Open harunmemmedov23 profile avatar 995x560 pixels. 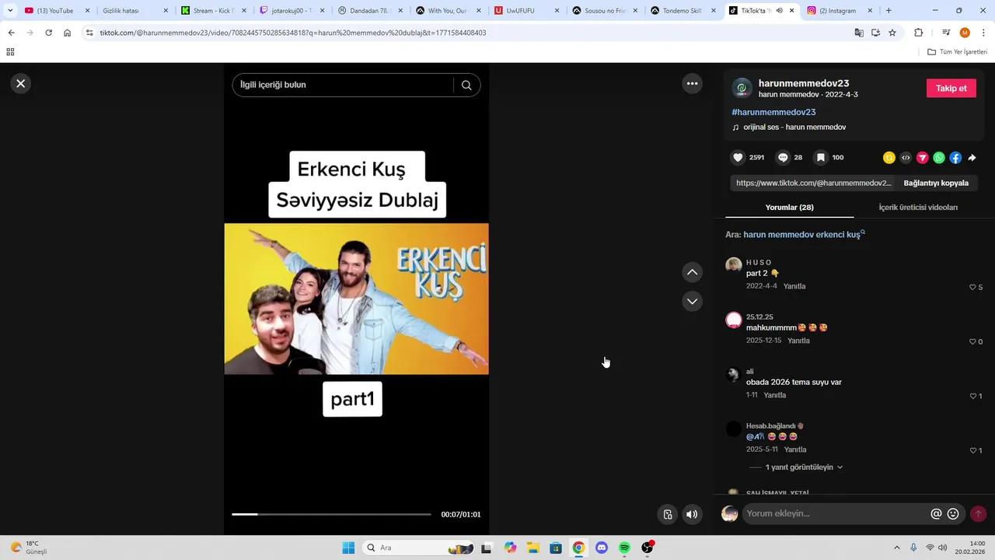tap(742, 88)
